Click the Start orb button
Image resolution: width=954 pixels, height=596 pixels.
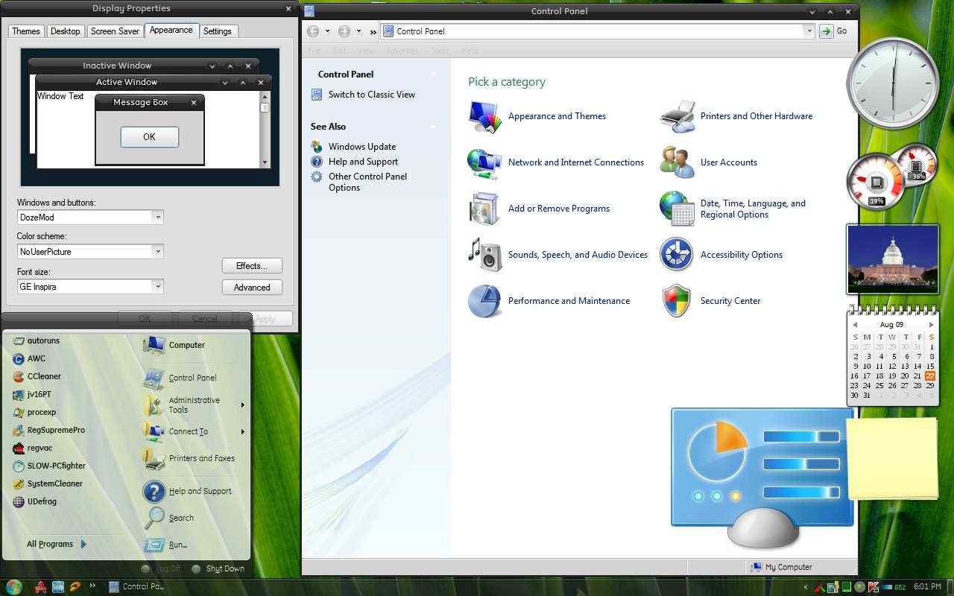tap(13, 586)
